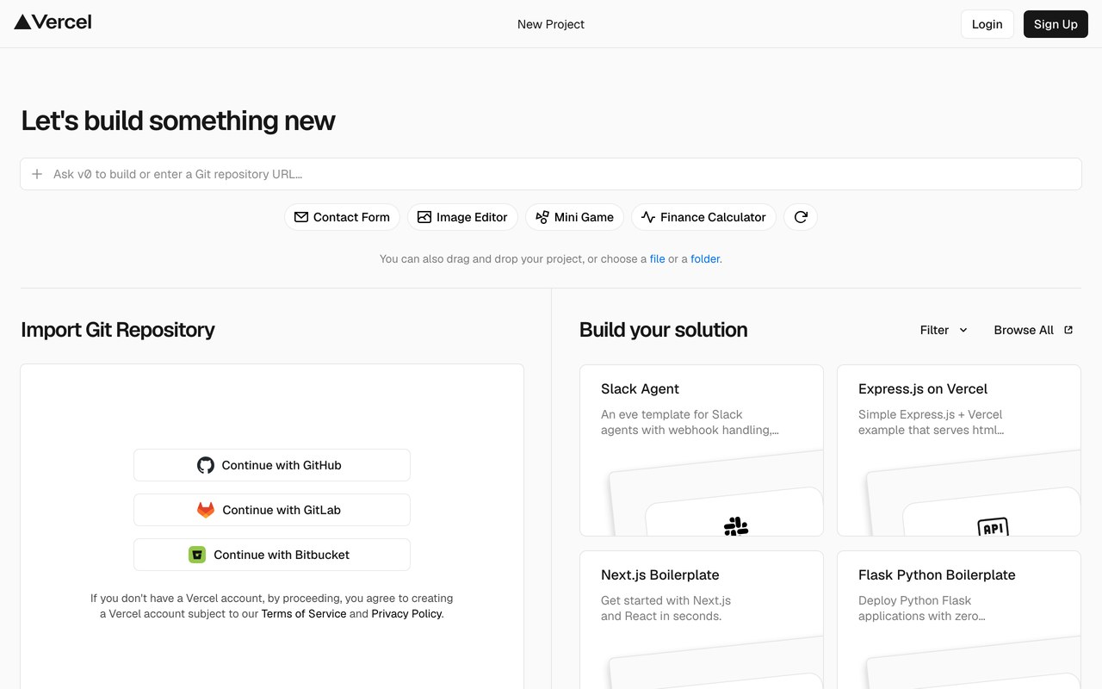Open the Express.js on Vercel template card
Viewport: 1102px width, 689px height.
click(x=959, y=450)
